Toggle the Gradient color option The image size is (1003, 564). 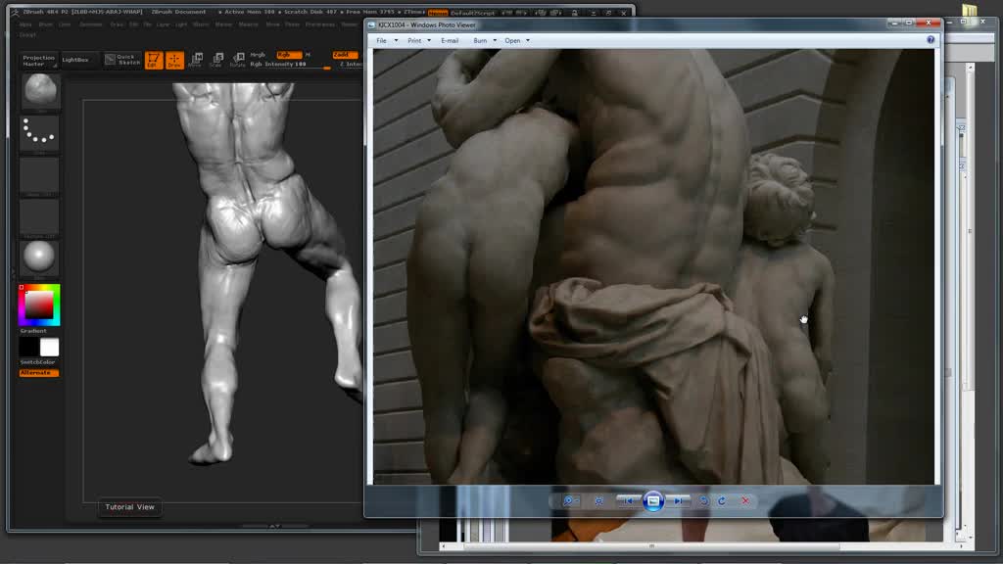point(33,331)
